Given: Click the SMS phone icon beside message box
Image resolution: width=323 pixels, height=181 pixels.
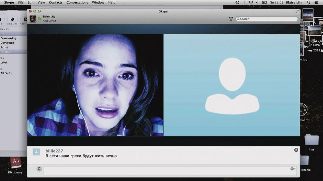Looking at the screenshot, I should point(39,169).
